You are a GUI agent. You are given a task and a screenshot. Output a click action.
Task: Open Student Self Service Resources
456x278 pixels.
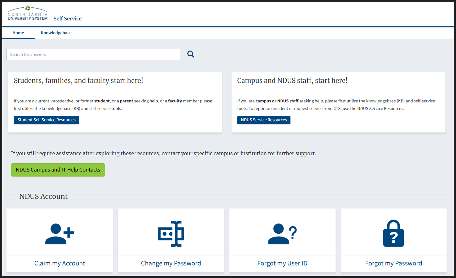pos(47,120)
